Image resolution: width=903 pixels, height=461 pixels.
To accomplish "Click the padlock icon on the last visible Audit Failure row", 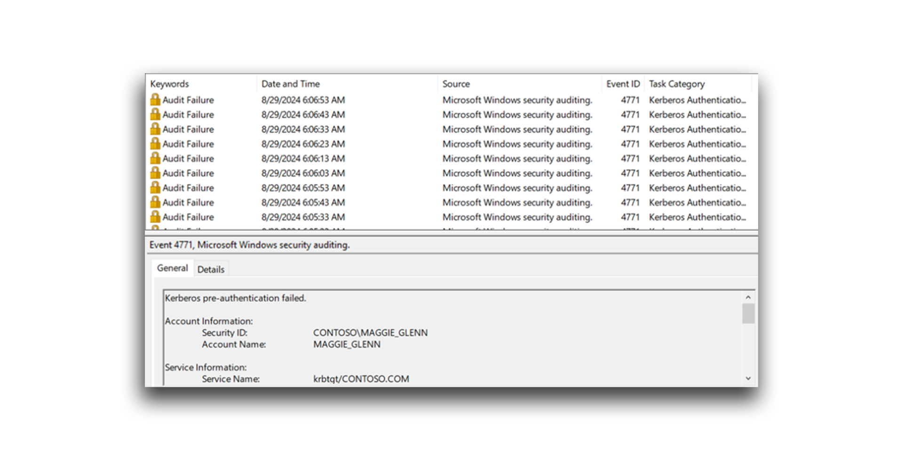I will pyautogui.click(x=156, y=217).
